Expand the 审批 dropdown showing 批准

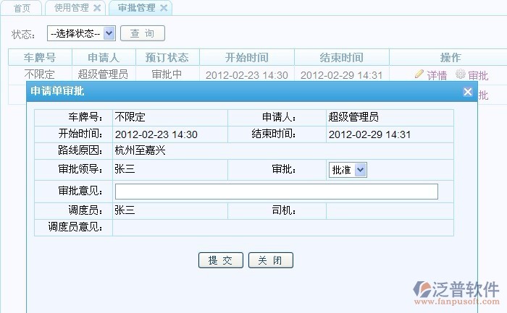coord(348,170)
